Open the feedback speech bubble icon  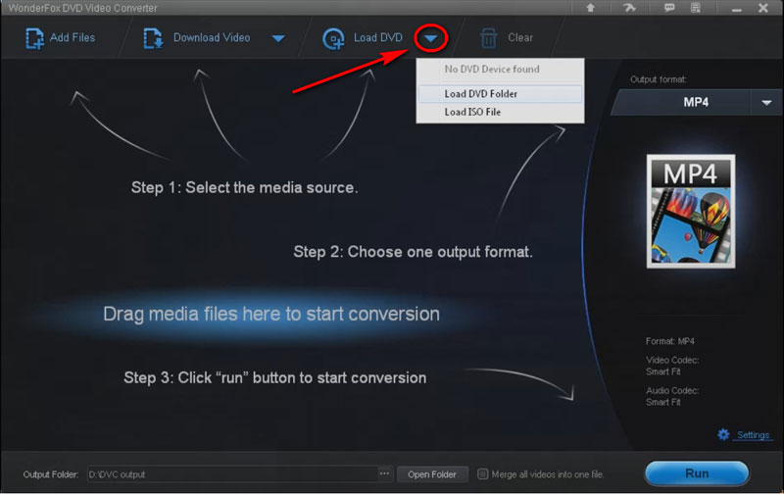click(669, 8)
